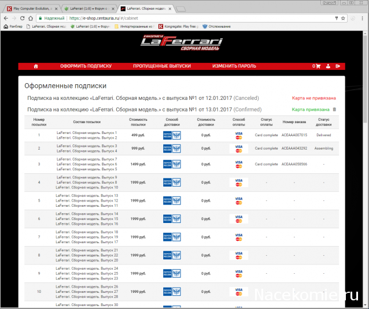
Task: Click the 1499 руб. parcel cost
Action: [x=138, y=164]
